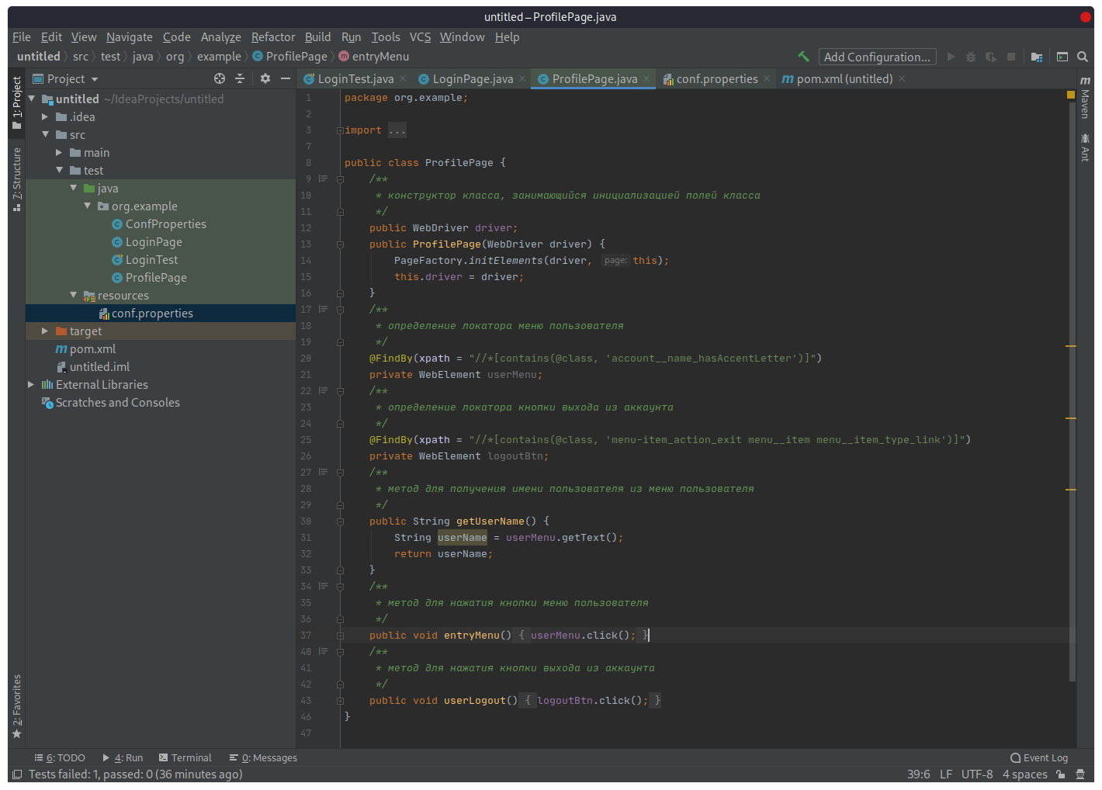Click the Project panel settings gear icon
The image size is (1102, 790).
[265, 78]
